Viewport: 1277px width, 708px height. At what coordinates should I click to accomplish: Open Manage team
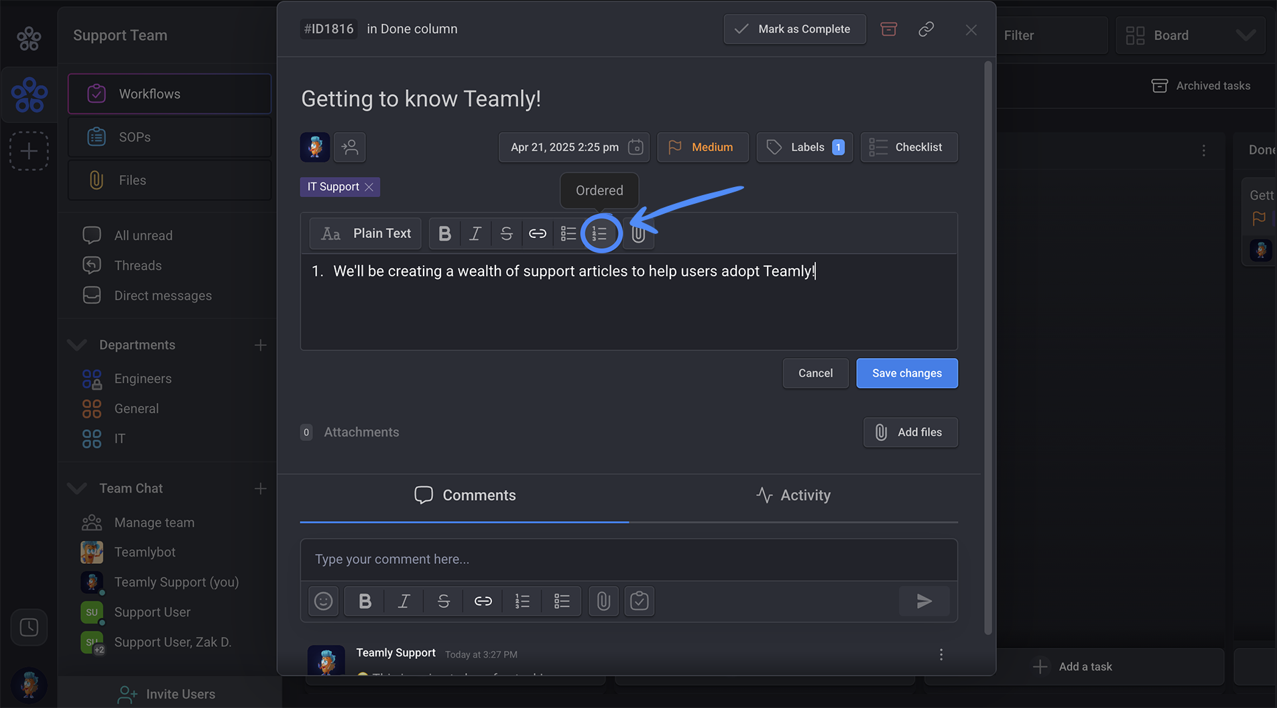tap(154, 522)
